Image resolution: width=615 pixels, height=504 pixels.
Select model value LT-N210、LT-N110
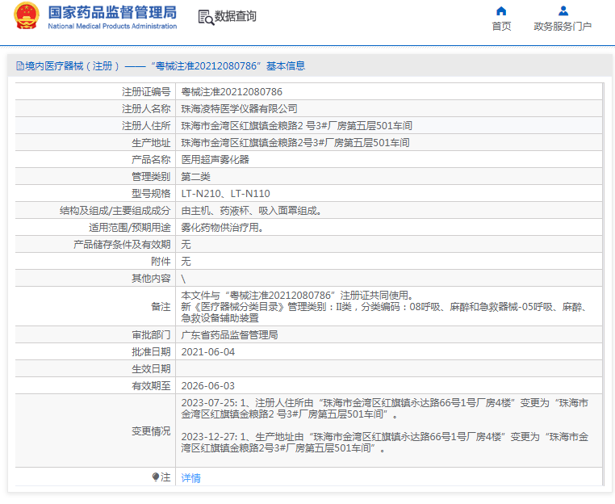click(225, 194)
